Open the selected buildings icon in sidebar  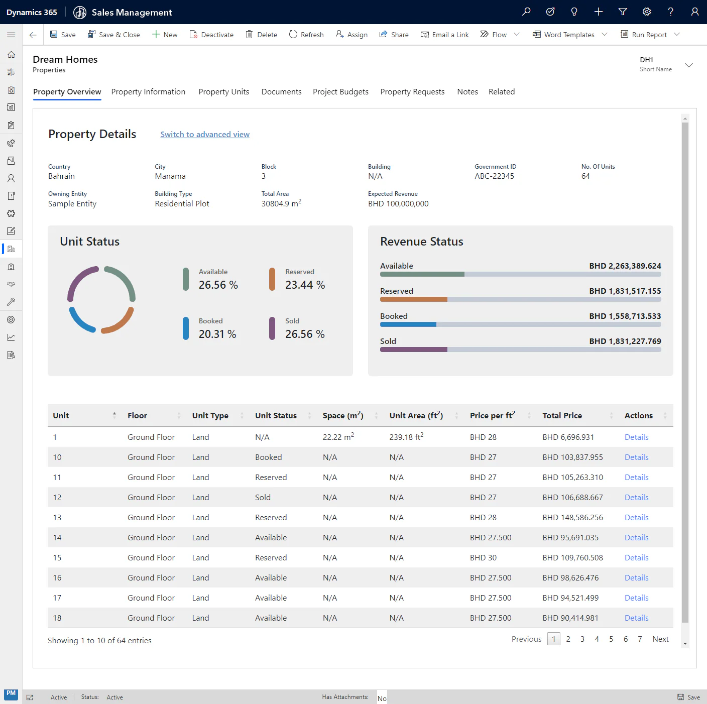11,249
